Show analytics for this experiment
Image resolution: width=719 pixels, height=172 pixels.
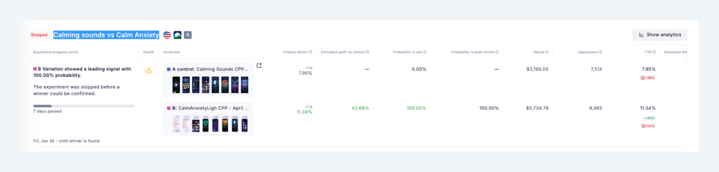click(x=660, y=35)
